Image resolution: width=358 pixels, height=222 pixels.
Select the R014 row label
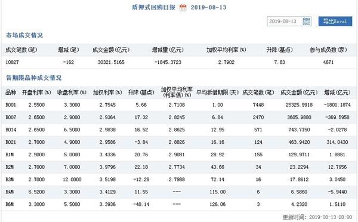[x=11, y=129]
